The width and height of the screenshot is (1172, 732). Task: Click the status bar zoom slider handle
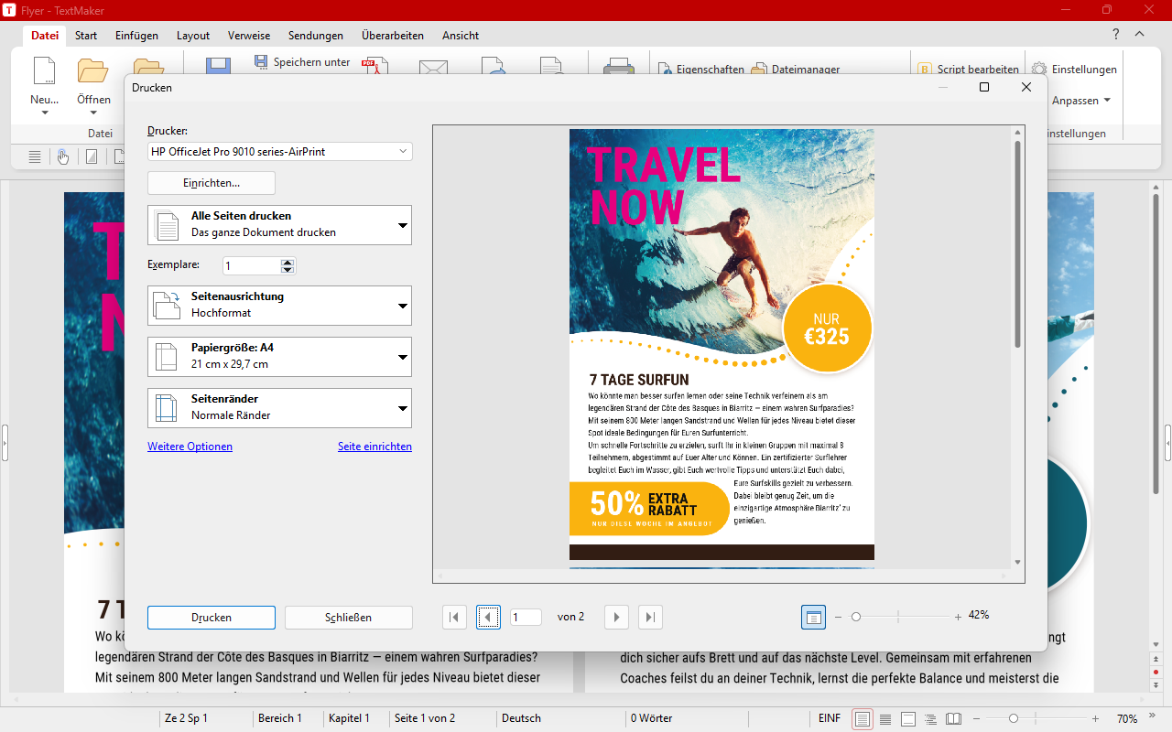[1014, 719]
